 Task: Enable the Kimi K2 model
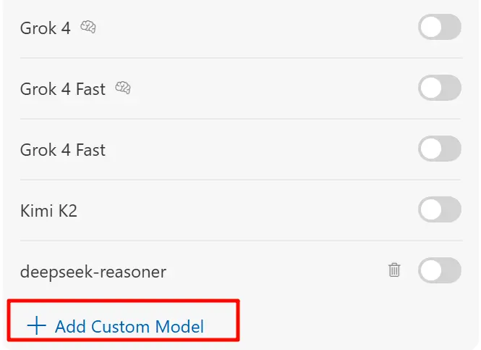click(x=439, y=210)
